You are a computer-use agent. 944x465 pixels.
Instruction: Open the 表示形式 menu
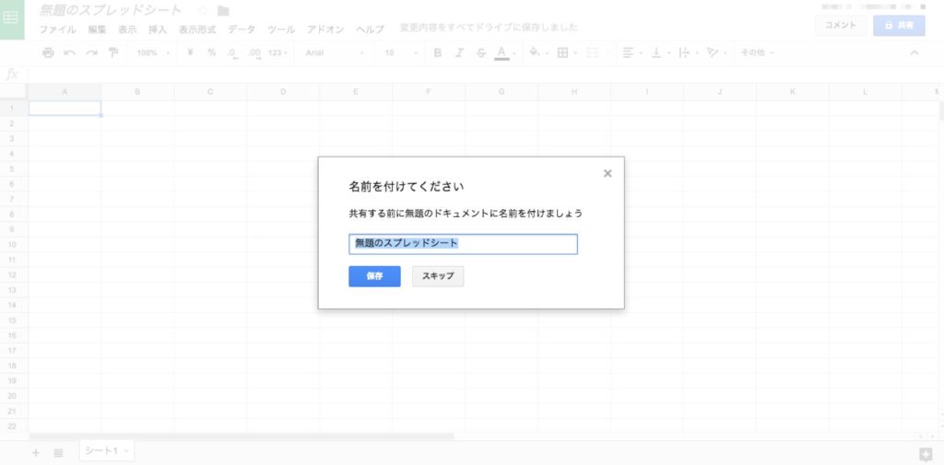coord(197,29)
